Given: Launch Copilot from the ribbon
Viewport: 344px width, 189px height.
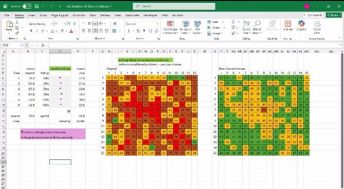Looking at the screenshot, I should 301,26.
